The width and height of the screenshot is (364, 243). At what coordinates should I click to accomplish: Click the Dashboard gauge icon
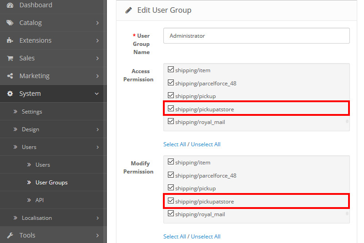pos(10,5)
